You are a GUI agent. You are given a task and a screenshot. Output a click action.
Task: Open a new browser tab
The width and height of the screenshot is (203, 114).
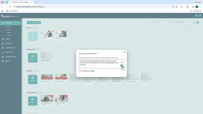(36, 2)
